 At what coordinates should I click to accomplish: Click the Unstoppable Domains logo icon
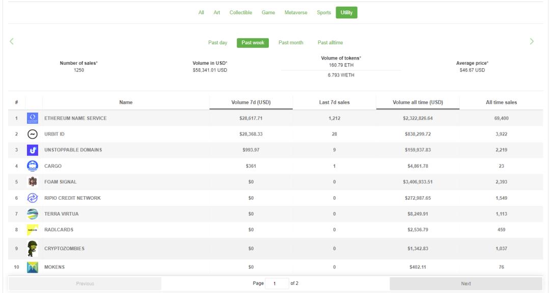point(33,150)
